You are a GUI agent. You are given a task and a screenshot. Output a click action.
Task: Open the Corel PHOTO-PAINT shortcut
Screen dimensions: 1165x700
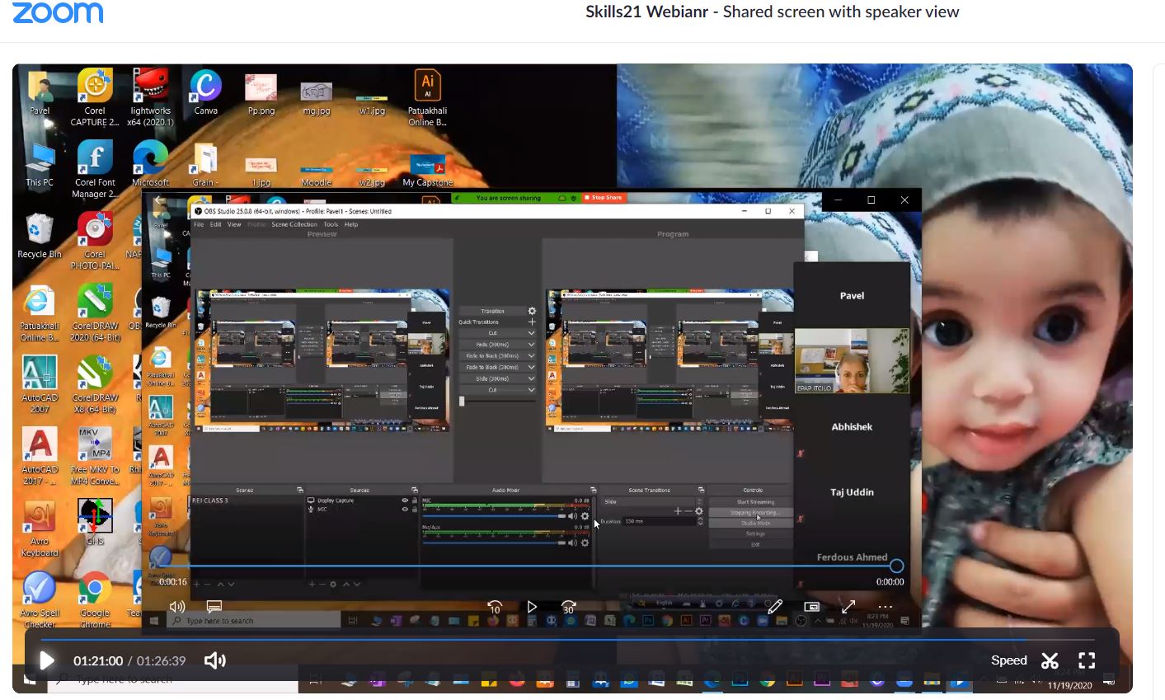pyautogui.click(x=95, y=241)
